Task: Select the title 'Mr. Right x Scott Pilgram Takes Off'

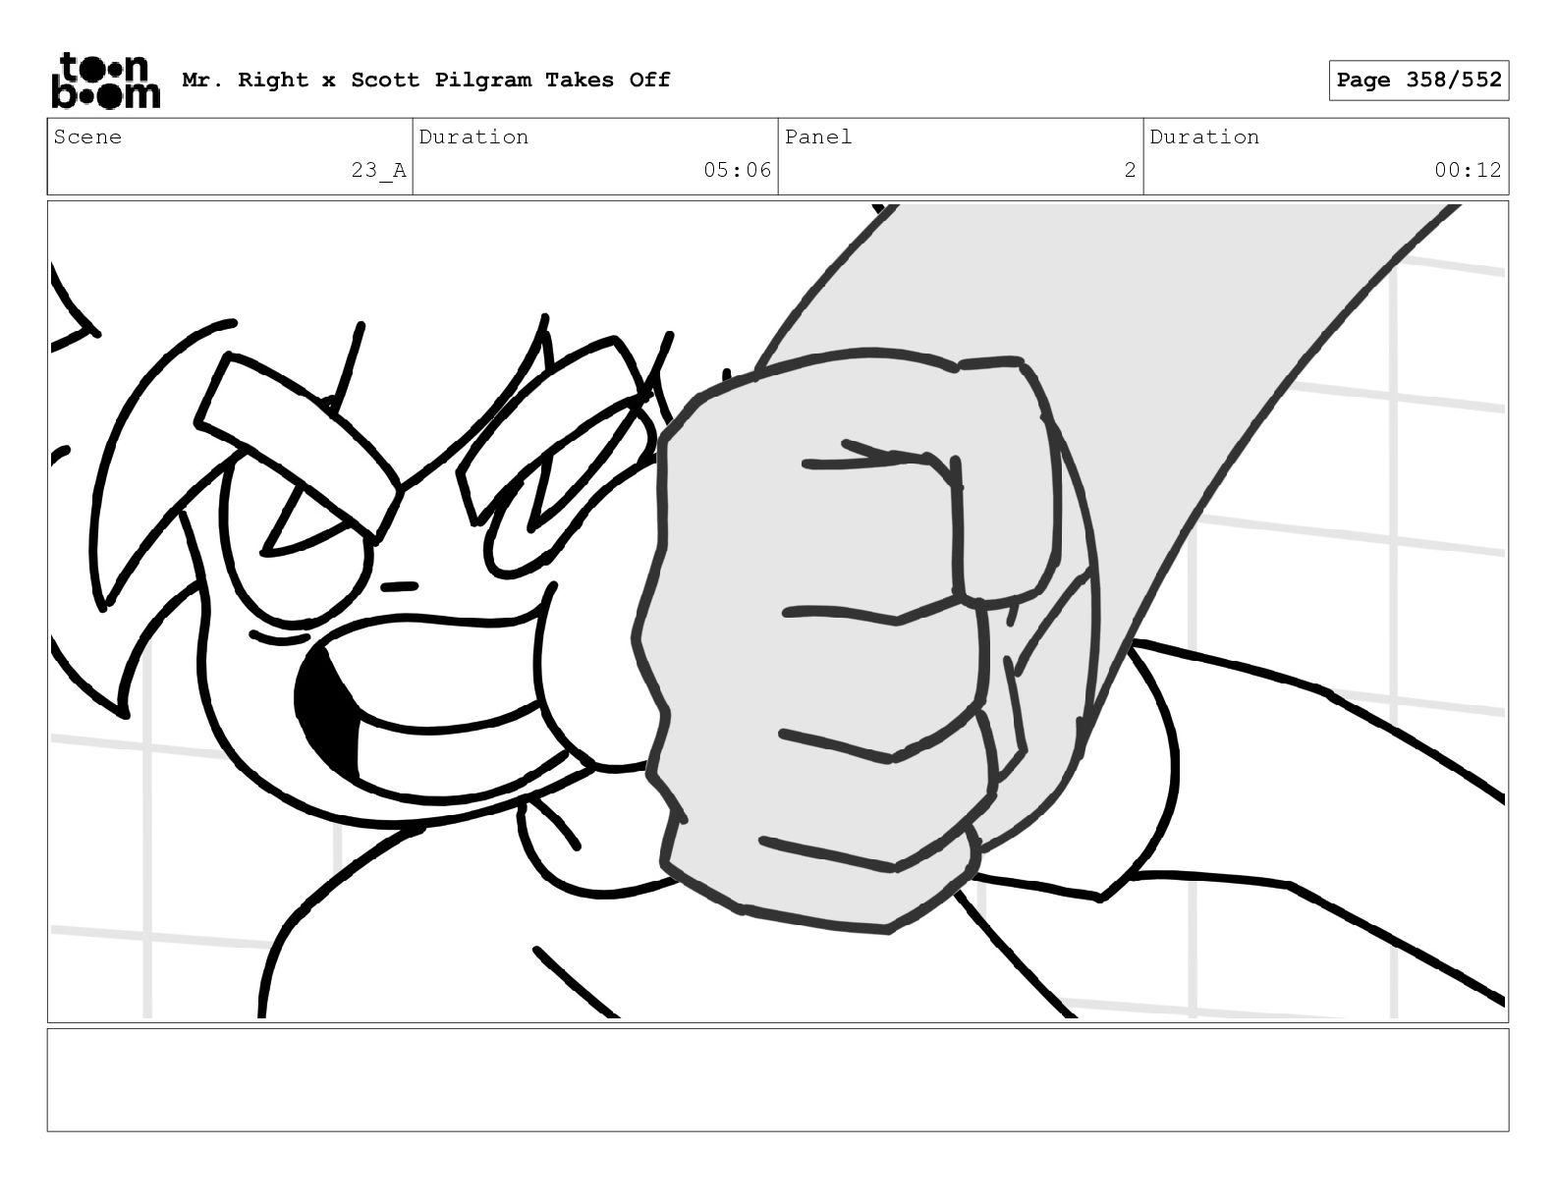Action: (426, 81)
